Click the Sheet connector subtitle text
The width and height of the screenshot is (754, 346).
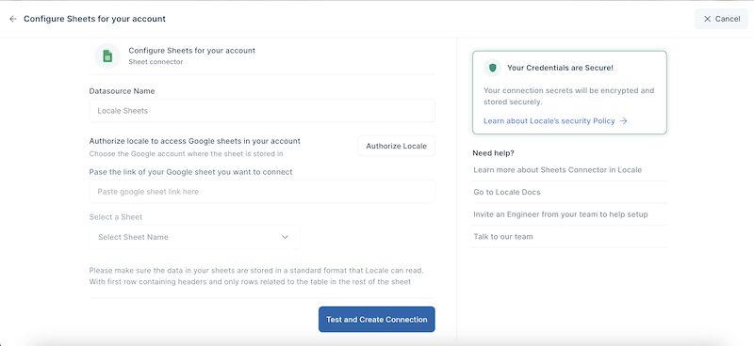[156, 62]
